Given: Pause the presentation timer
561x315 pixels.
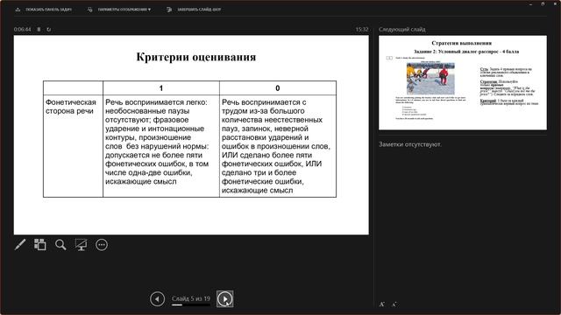Looking at the screenshot, I should pyautogui.click(x=39, y=29).
